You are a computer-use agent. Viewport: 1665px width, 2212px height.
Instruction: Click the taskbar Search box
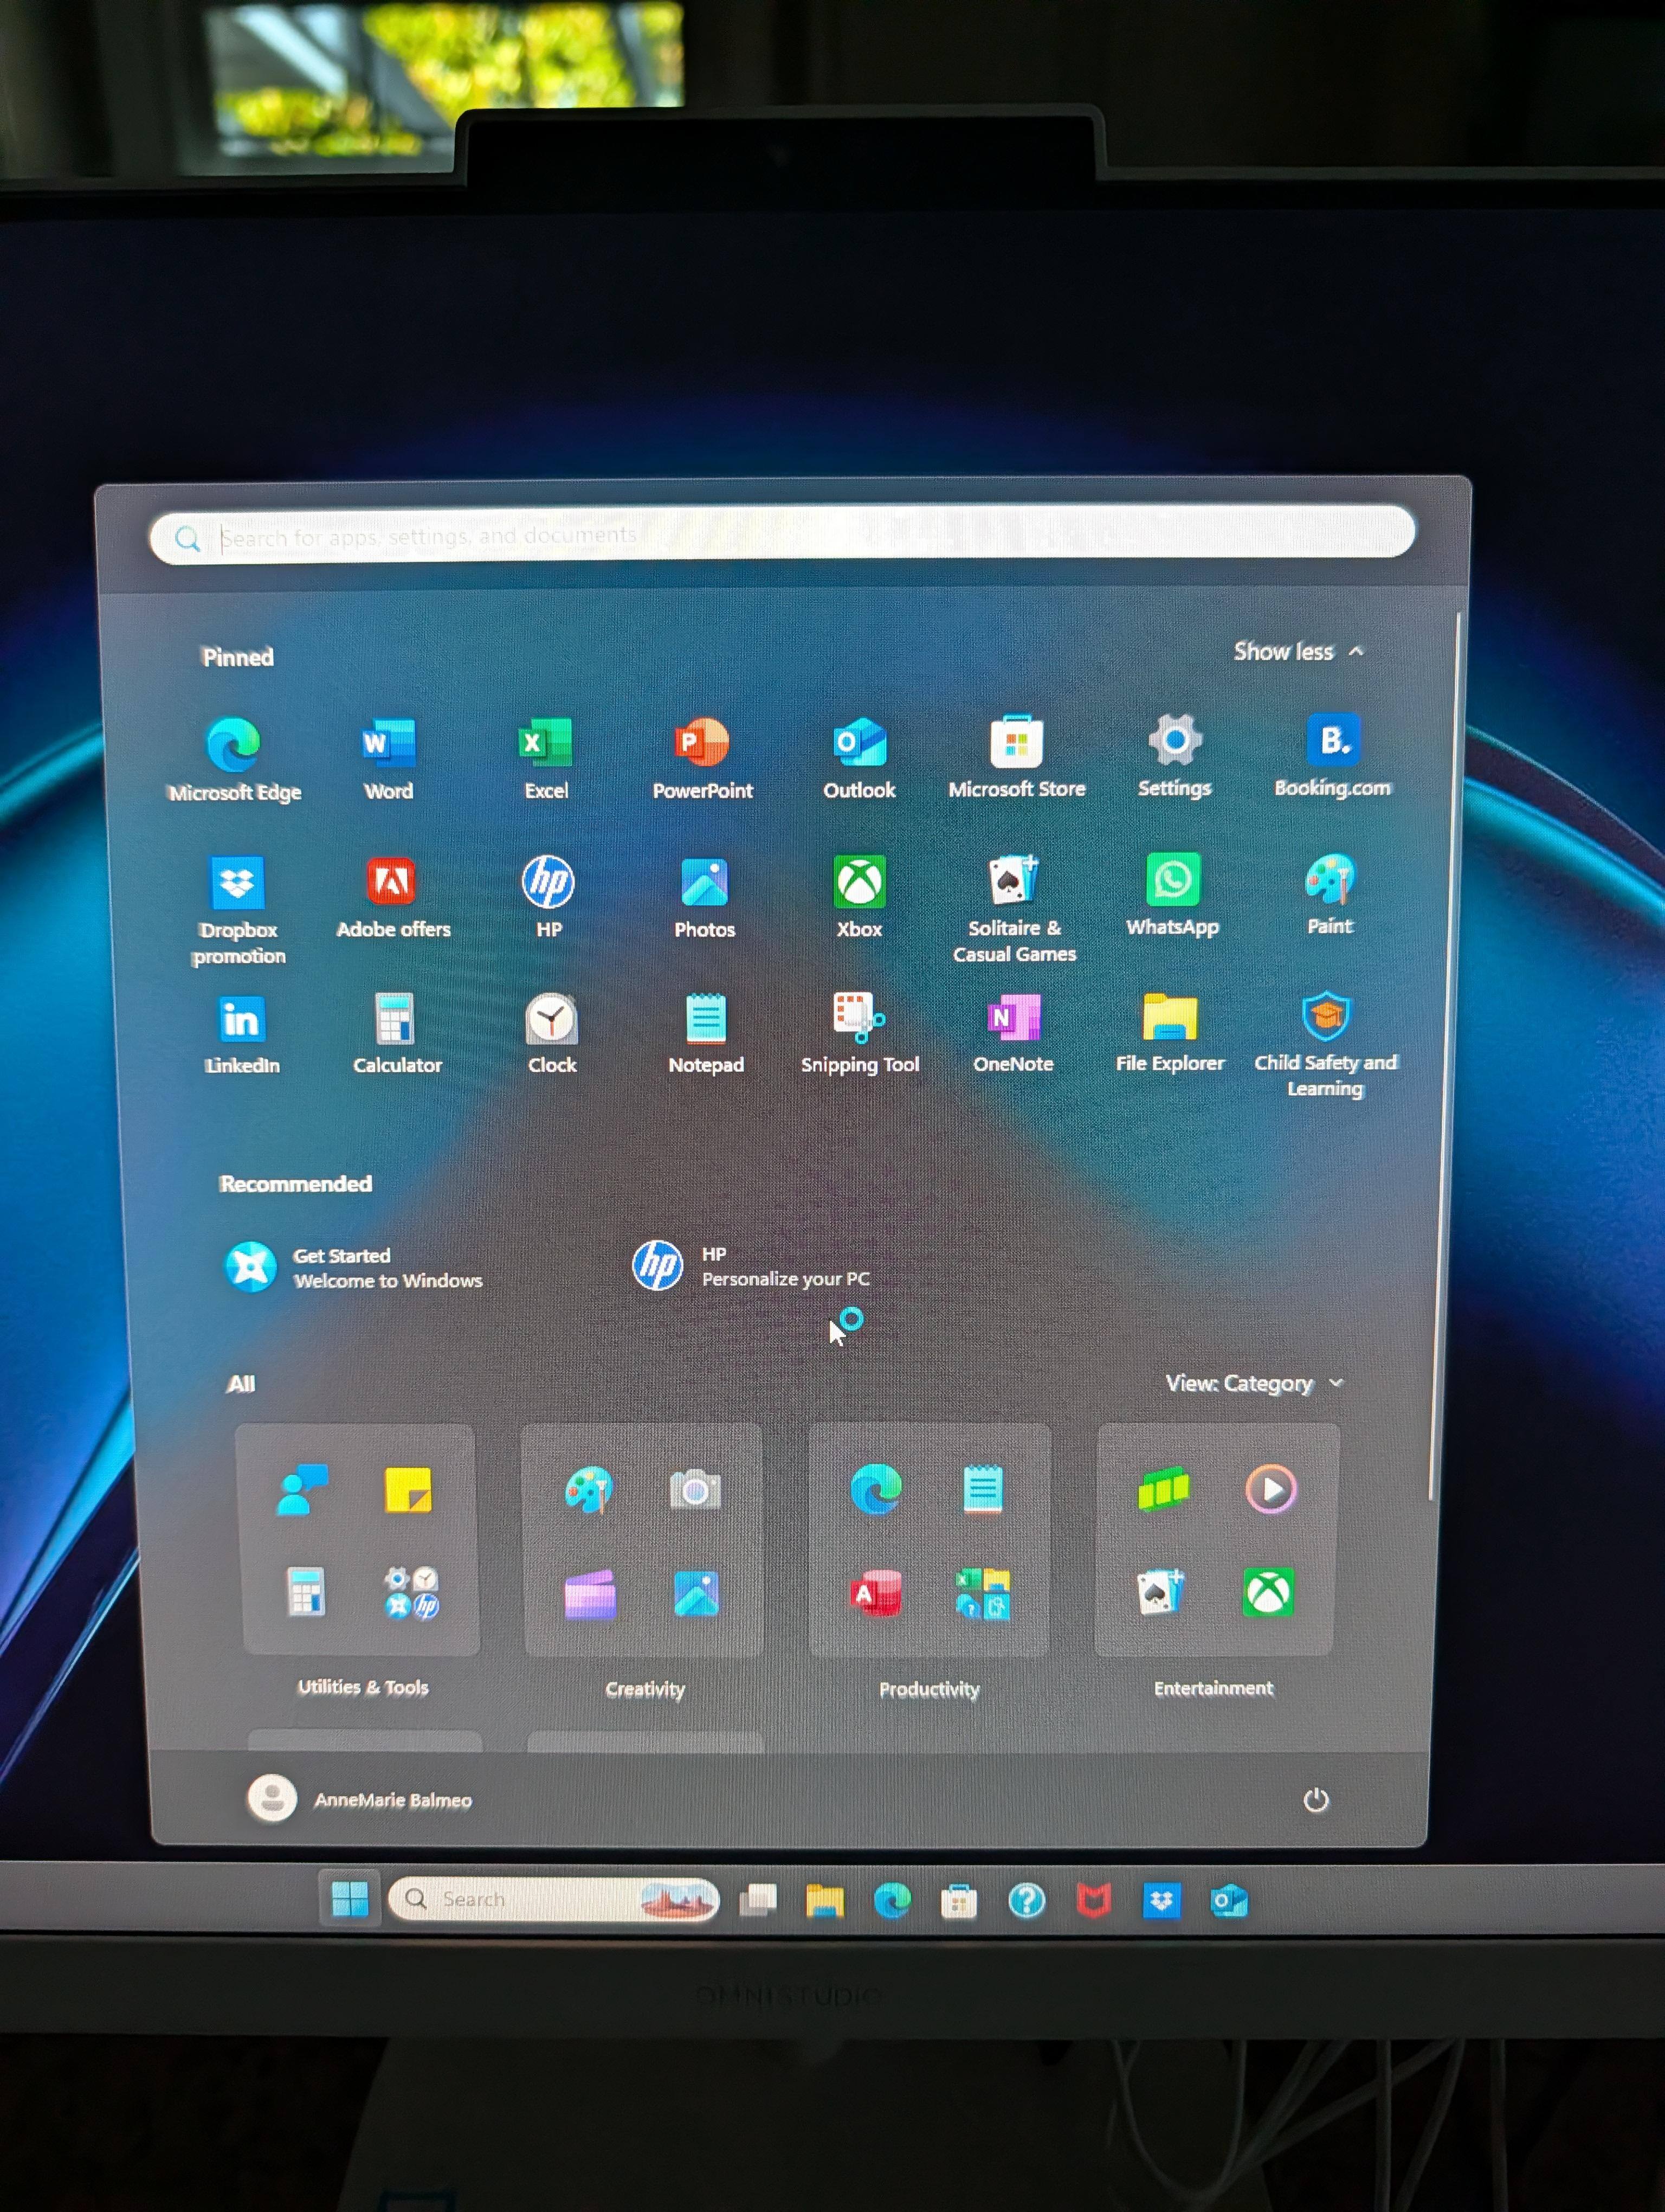tap(553, 1898)
